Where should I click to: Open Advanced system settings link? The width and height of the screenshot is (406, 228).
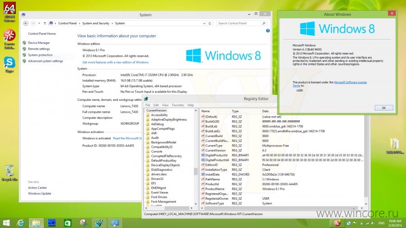click(45, 61)
